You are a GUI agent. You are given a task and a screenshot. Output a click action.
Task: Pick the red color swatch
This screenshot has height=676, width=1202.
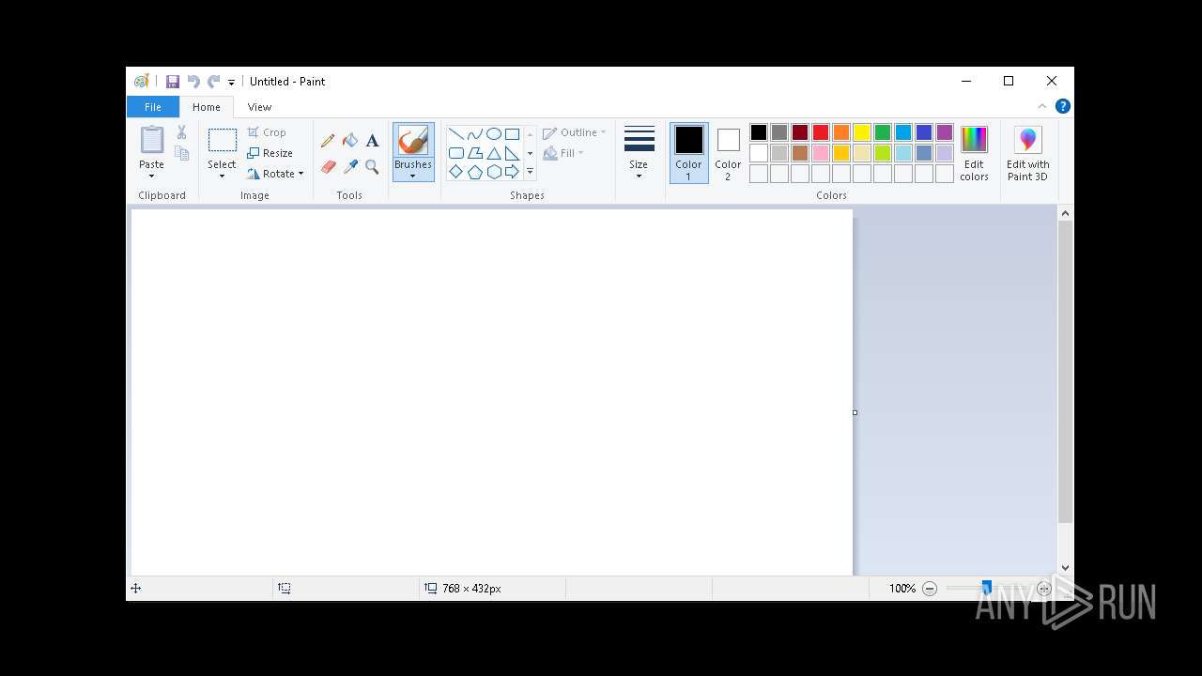[821, 132]
